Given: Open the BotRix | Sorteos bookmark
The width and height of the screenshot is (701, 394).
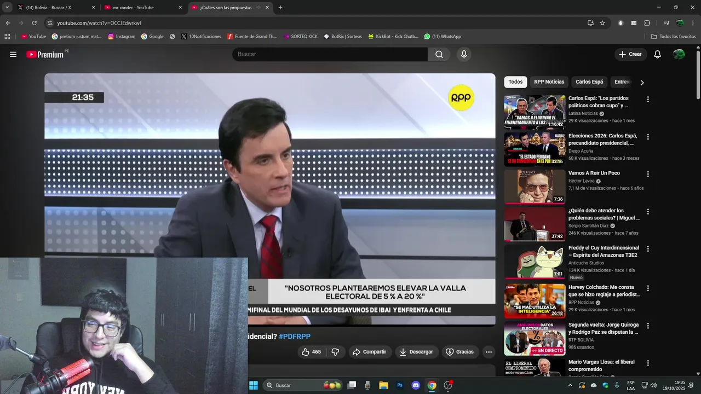Looking at the screenshot, I should [x=343, y=37].
